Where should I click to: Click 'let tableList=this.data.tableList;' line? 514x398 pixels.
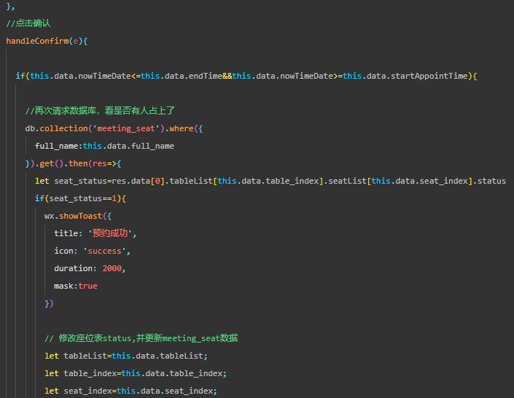(126, 356)
